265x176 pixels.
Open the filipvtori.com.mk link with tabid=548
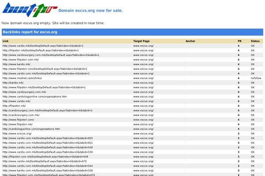pyautogui.click(x=45, y=157)
